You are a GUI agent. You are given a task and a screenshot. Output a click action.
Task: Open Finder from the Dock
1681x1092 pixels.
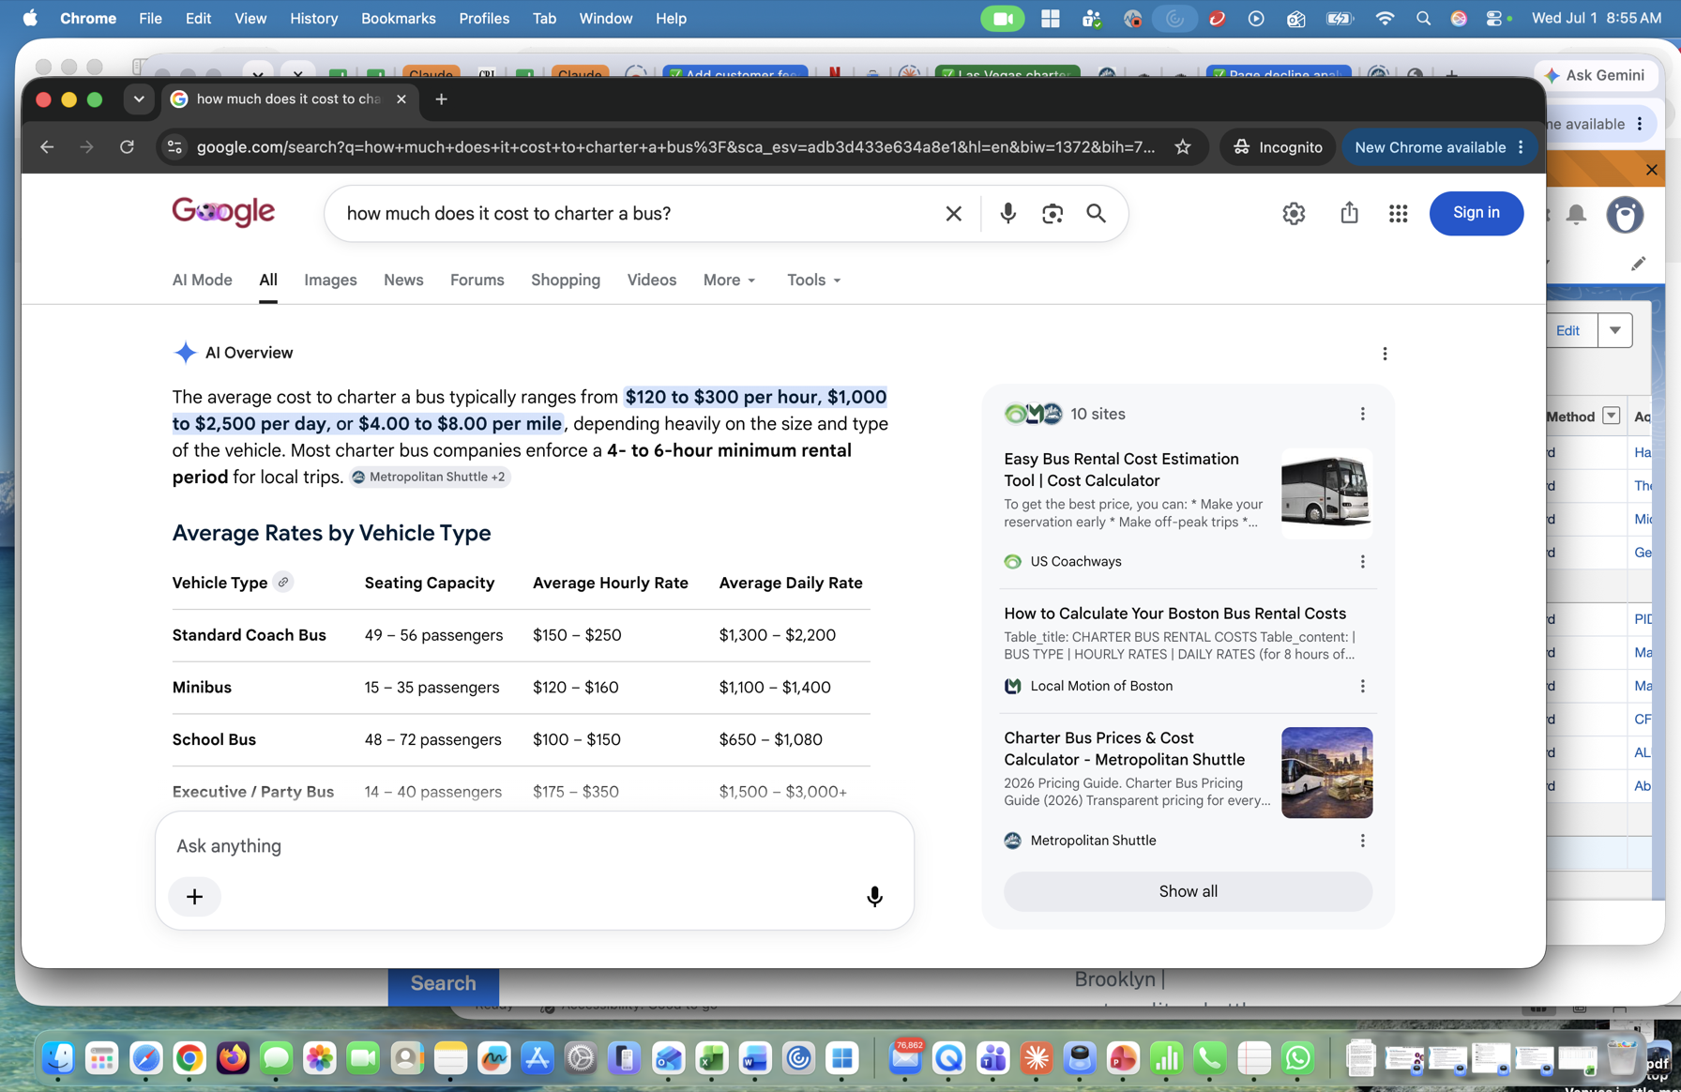[x=58, y=1058]
